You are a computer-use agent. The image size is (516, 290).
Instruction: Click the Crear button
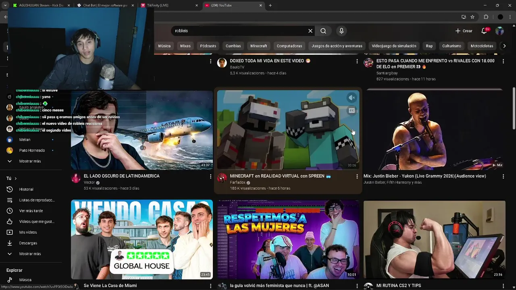(x=464, y=31)
